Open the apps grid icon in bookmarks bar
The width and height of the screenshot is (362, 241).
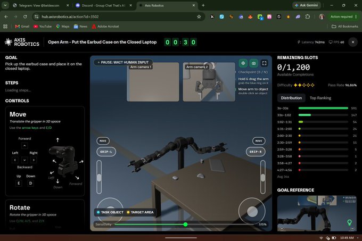[x=5, y=26]
